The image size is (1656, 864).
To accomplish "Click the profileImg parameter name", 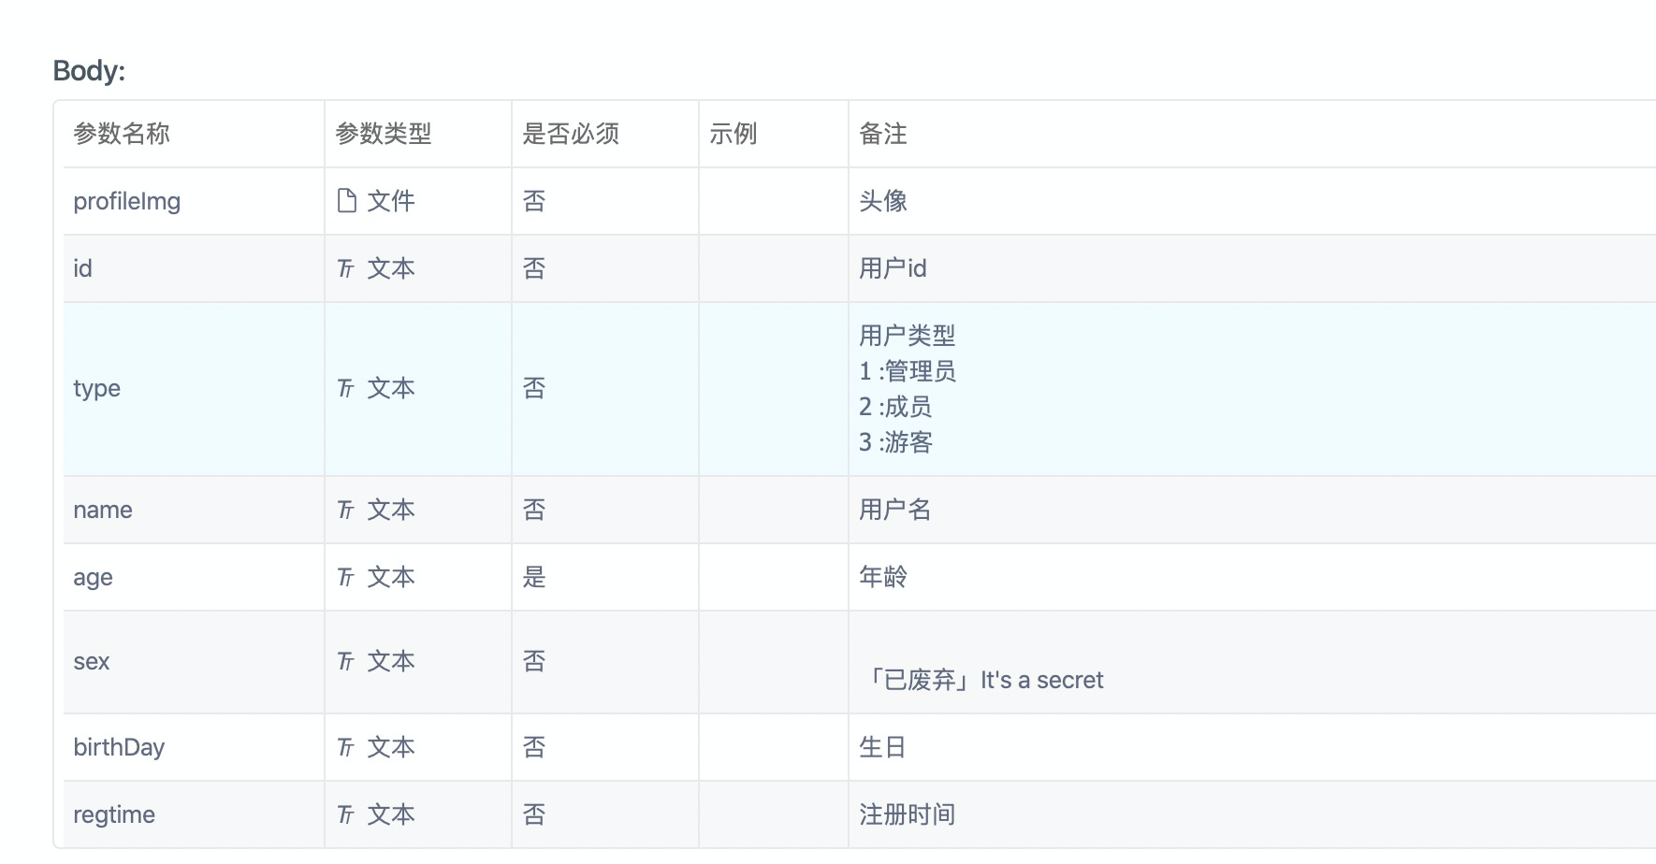I will click(x=126, y=199).
